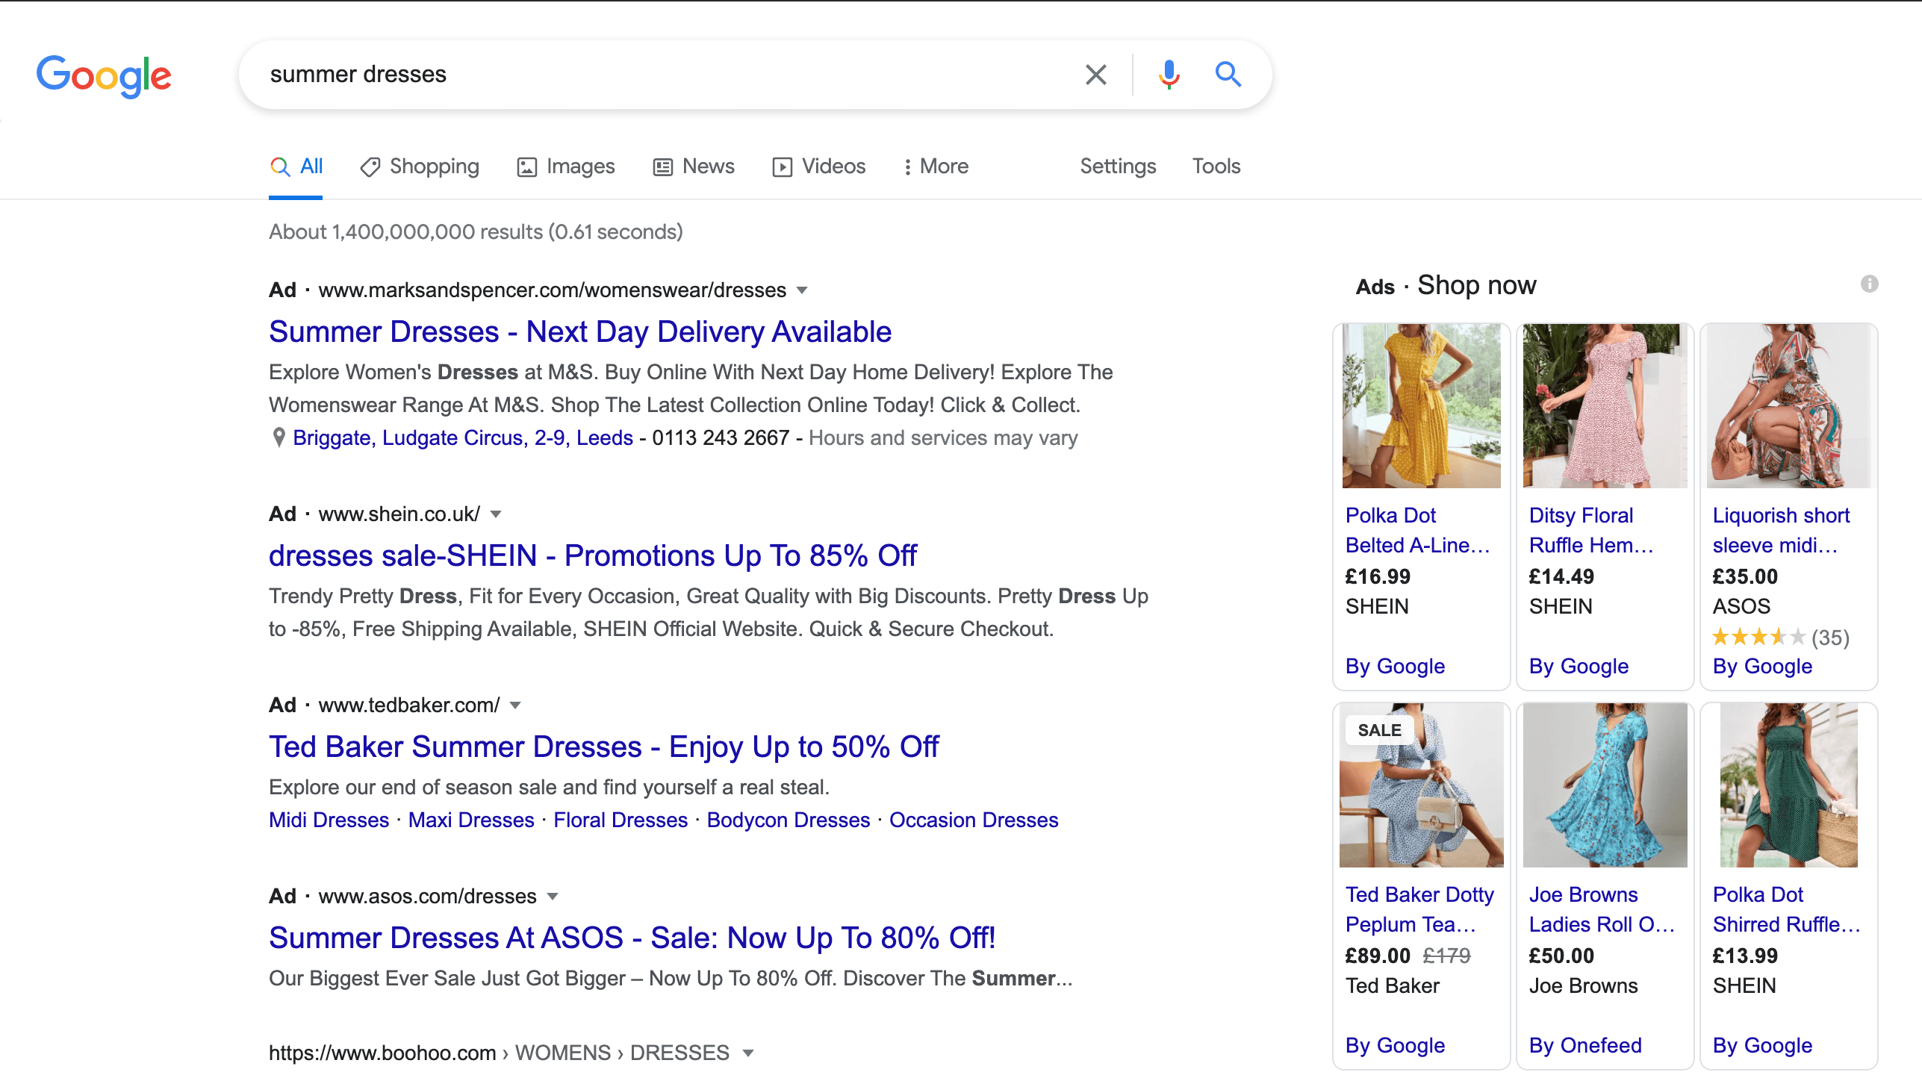This screenshot has height=1075, width=1922.
Task: Click By Onefeed under the Joe Browns dress
Action: [x=1585, y=1045]
